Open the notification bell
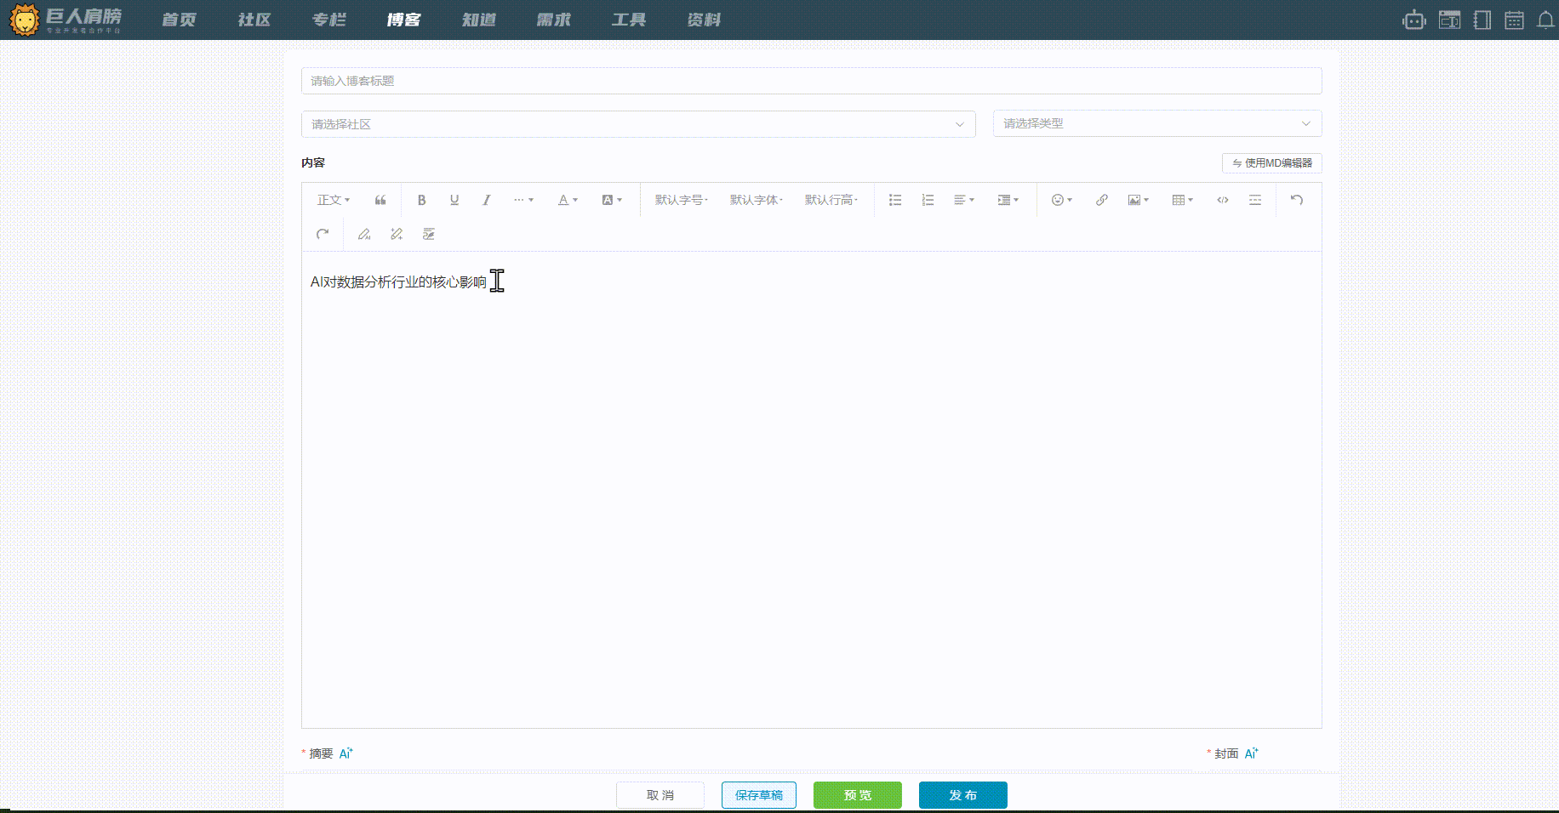 (x=1545, y=20)
